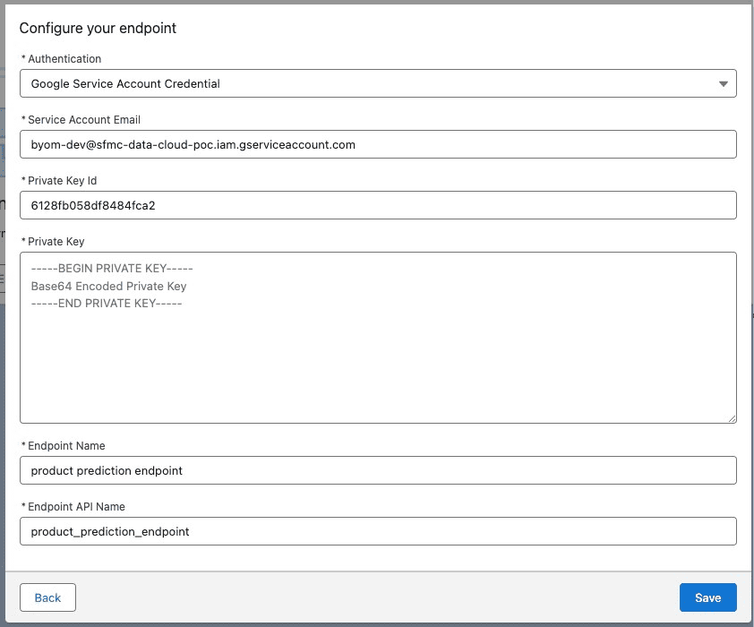Click the Endpoint Name label
Image resolution: width=754 pixels, height=627 pixels.
pyautogui.click(x=66, y=446)
